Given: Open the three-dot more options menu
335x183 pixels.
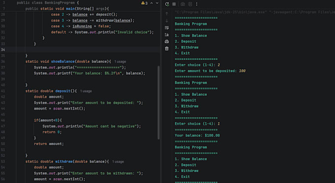Looking at the screenshot, I should 197,4.
